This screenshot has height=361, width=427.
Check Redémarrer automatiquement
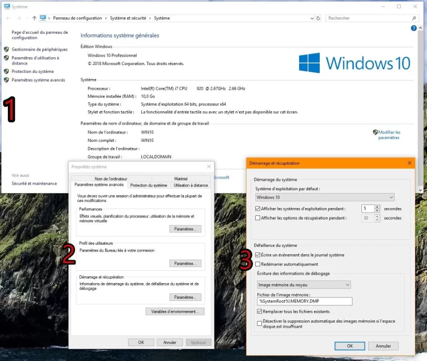(257, 264)
